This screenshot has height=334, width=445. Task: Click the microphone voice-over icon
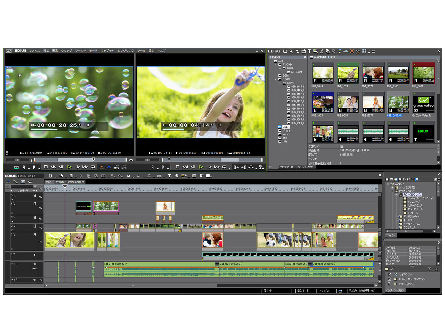click(177, 176)
